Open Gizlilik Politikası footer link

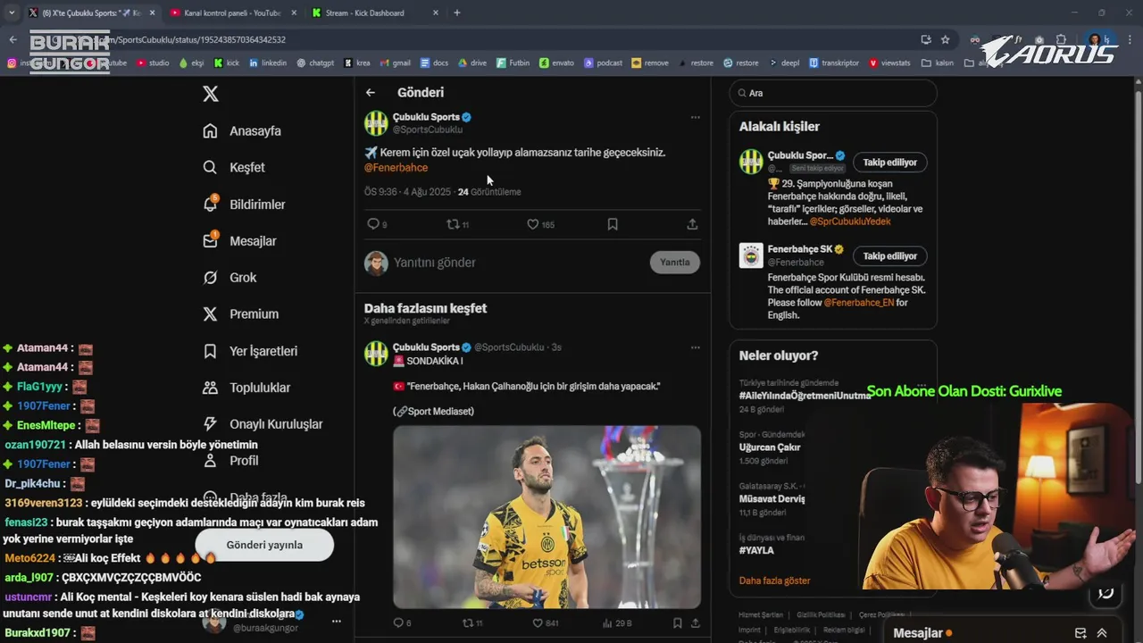coord(820,615)
